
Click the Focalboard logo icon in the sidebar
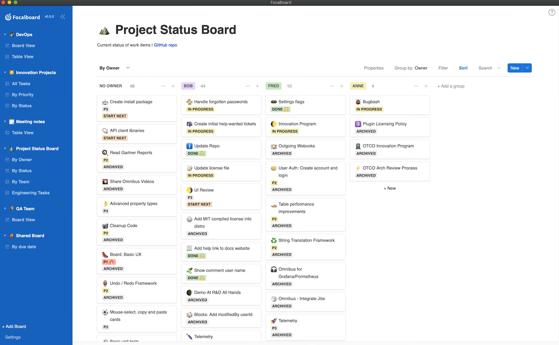[x=7, y=17]
